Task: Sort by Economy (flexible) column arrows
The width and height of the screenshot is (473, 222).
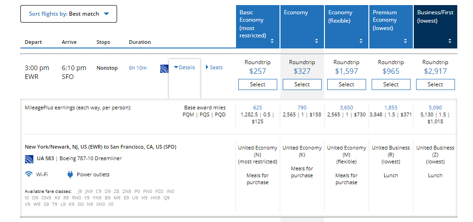Action: 361,41
